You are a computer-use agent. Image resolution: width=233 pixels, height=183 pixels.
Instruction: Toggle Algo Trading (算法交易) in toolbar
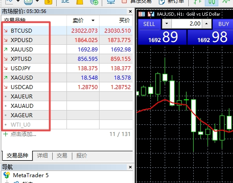click(x=136, y=2)
